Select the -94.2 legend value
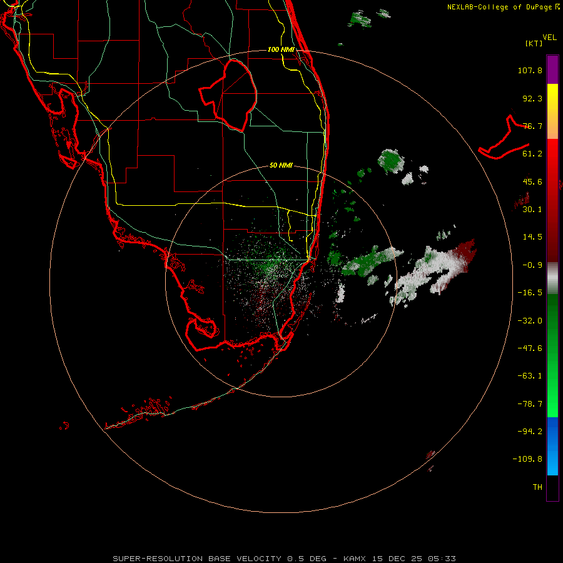The image size is (563, 563). point(530,432)
